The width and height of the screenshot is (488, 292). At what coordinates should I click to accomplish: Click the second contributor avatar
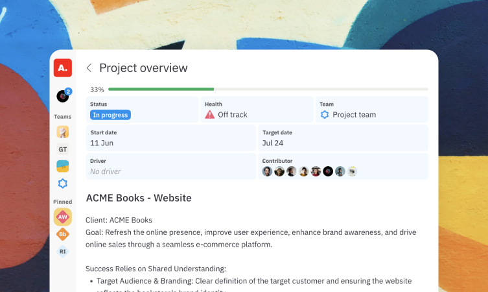(x=279, y=171)
